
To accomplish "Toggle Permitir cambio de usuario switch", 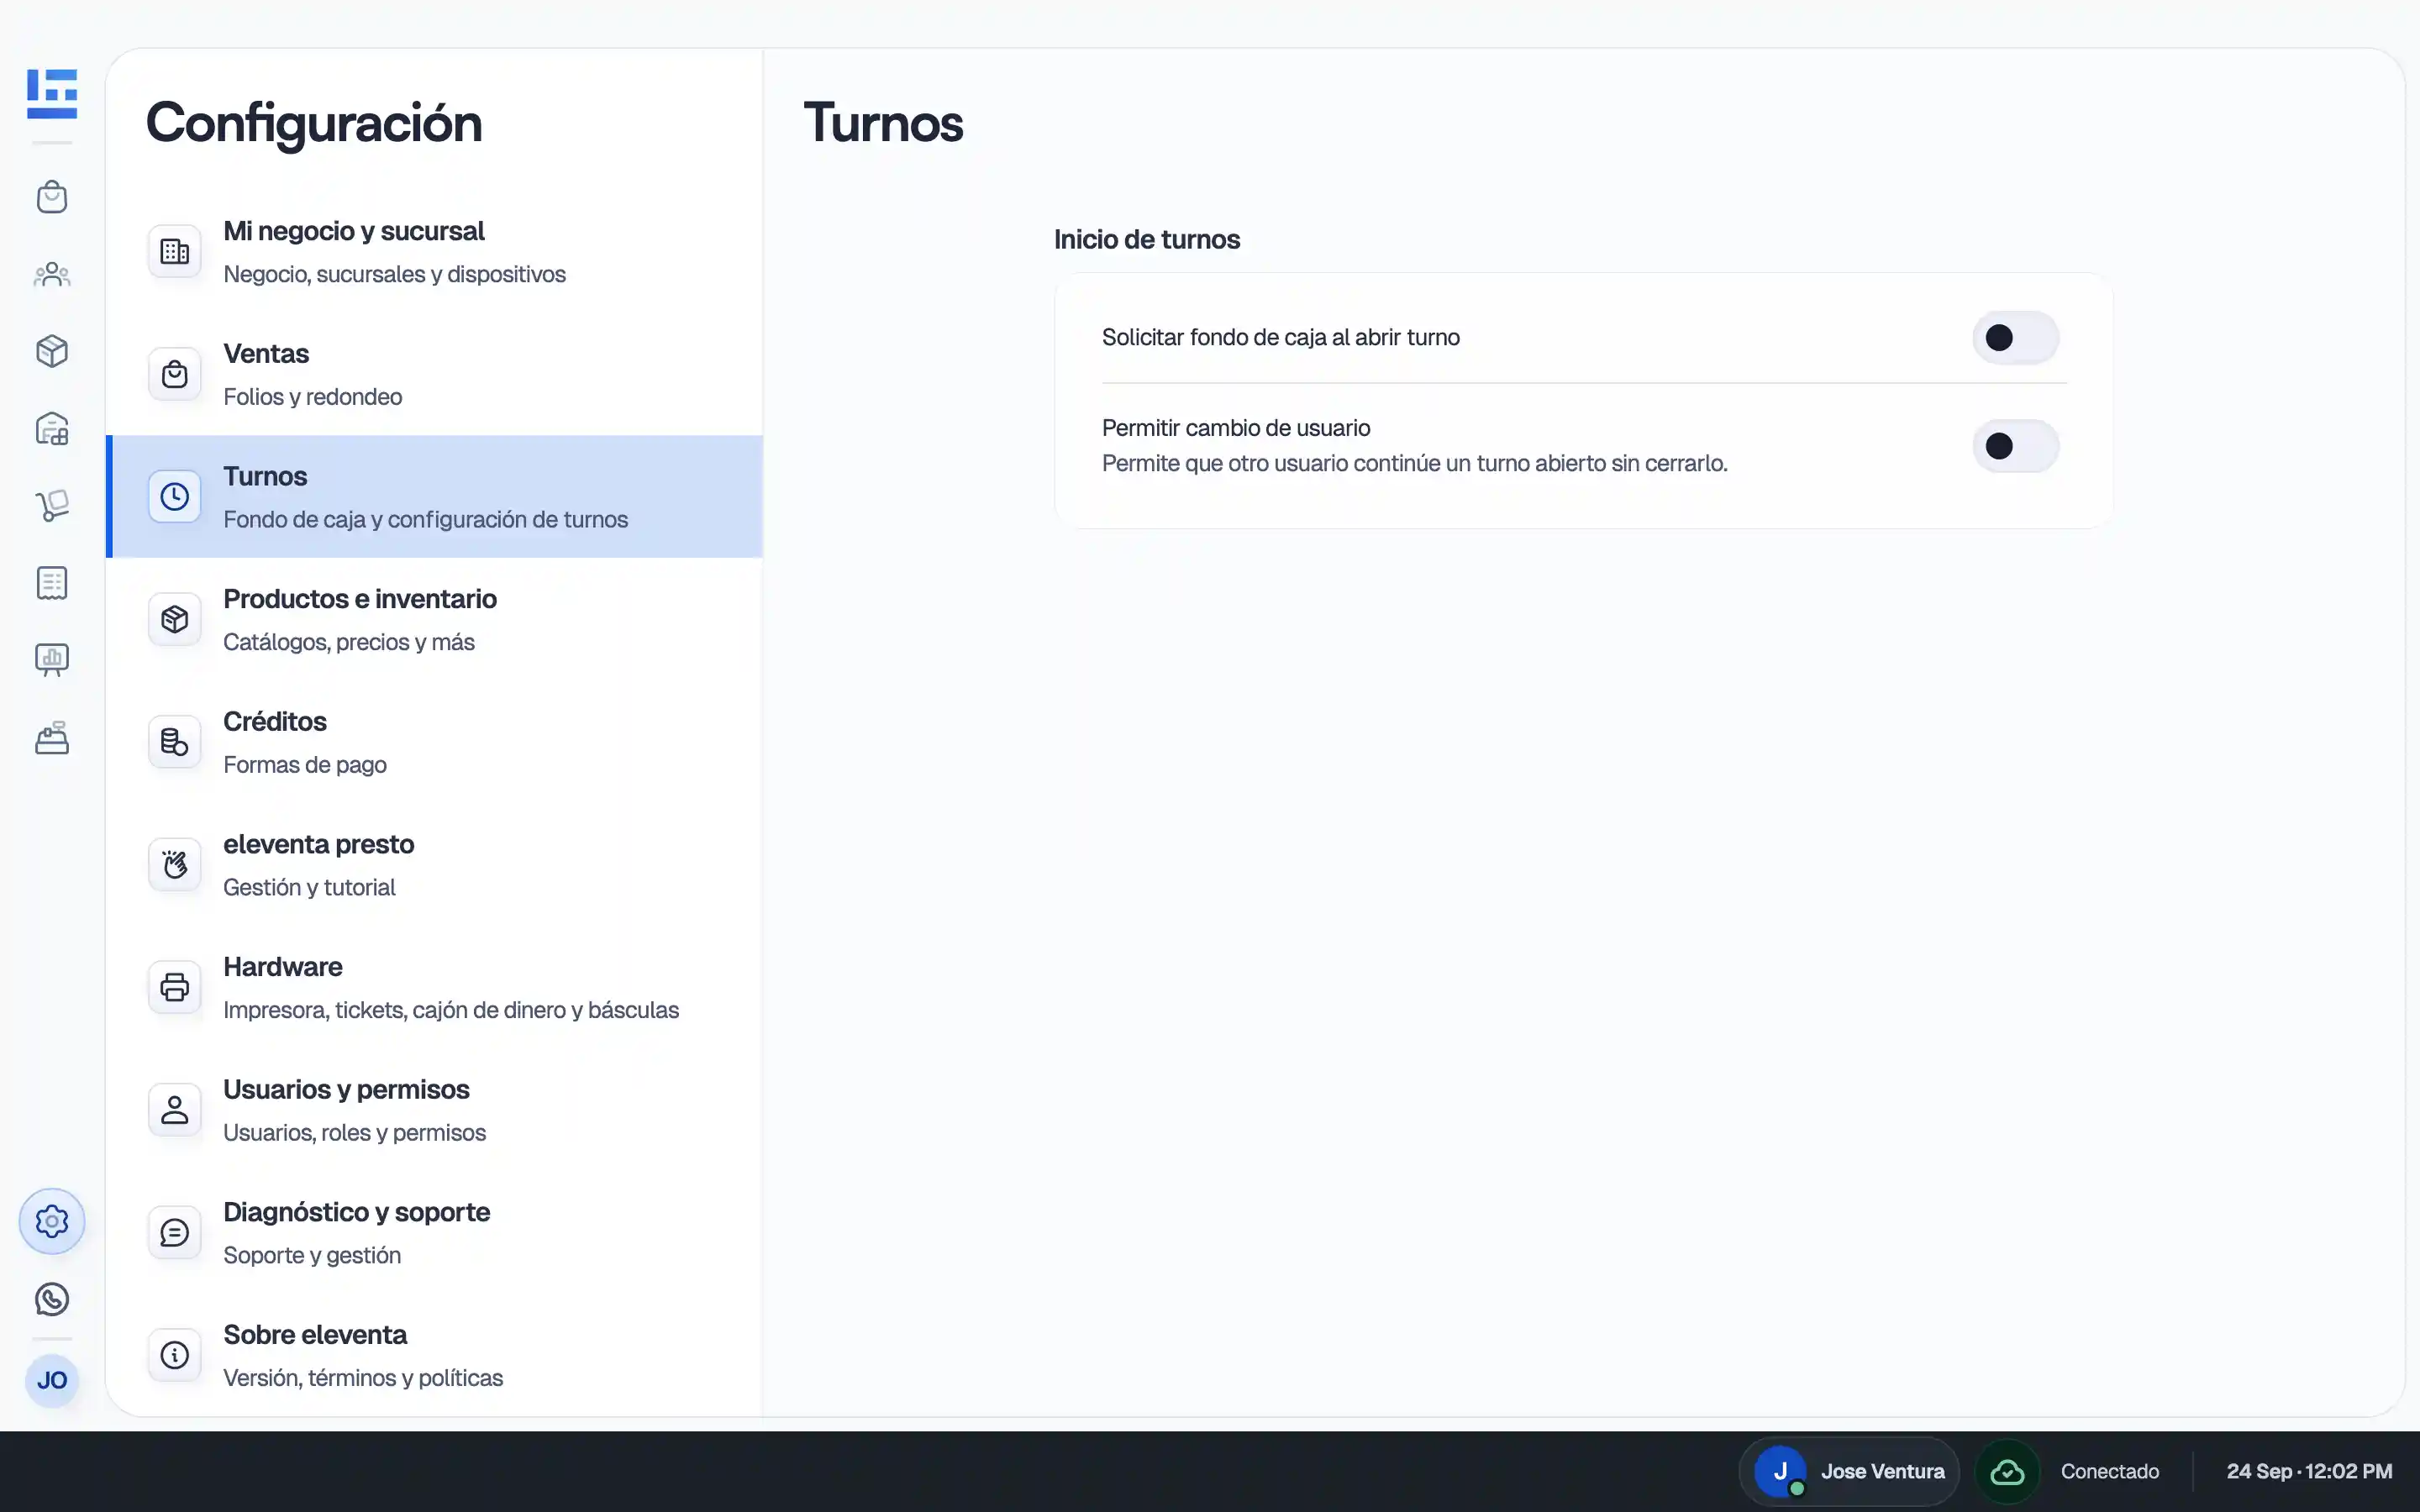I will pos(2015,446).
